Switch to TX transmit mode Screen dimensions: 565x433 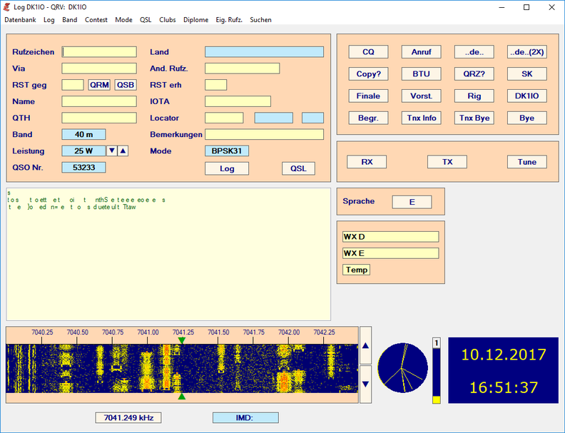point(447,162)
